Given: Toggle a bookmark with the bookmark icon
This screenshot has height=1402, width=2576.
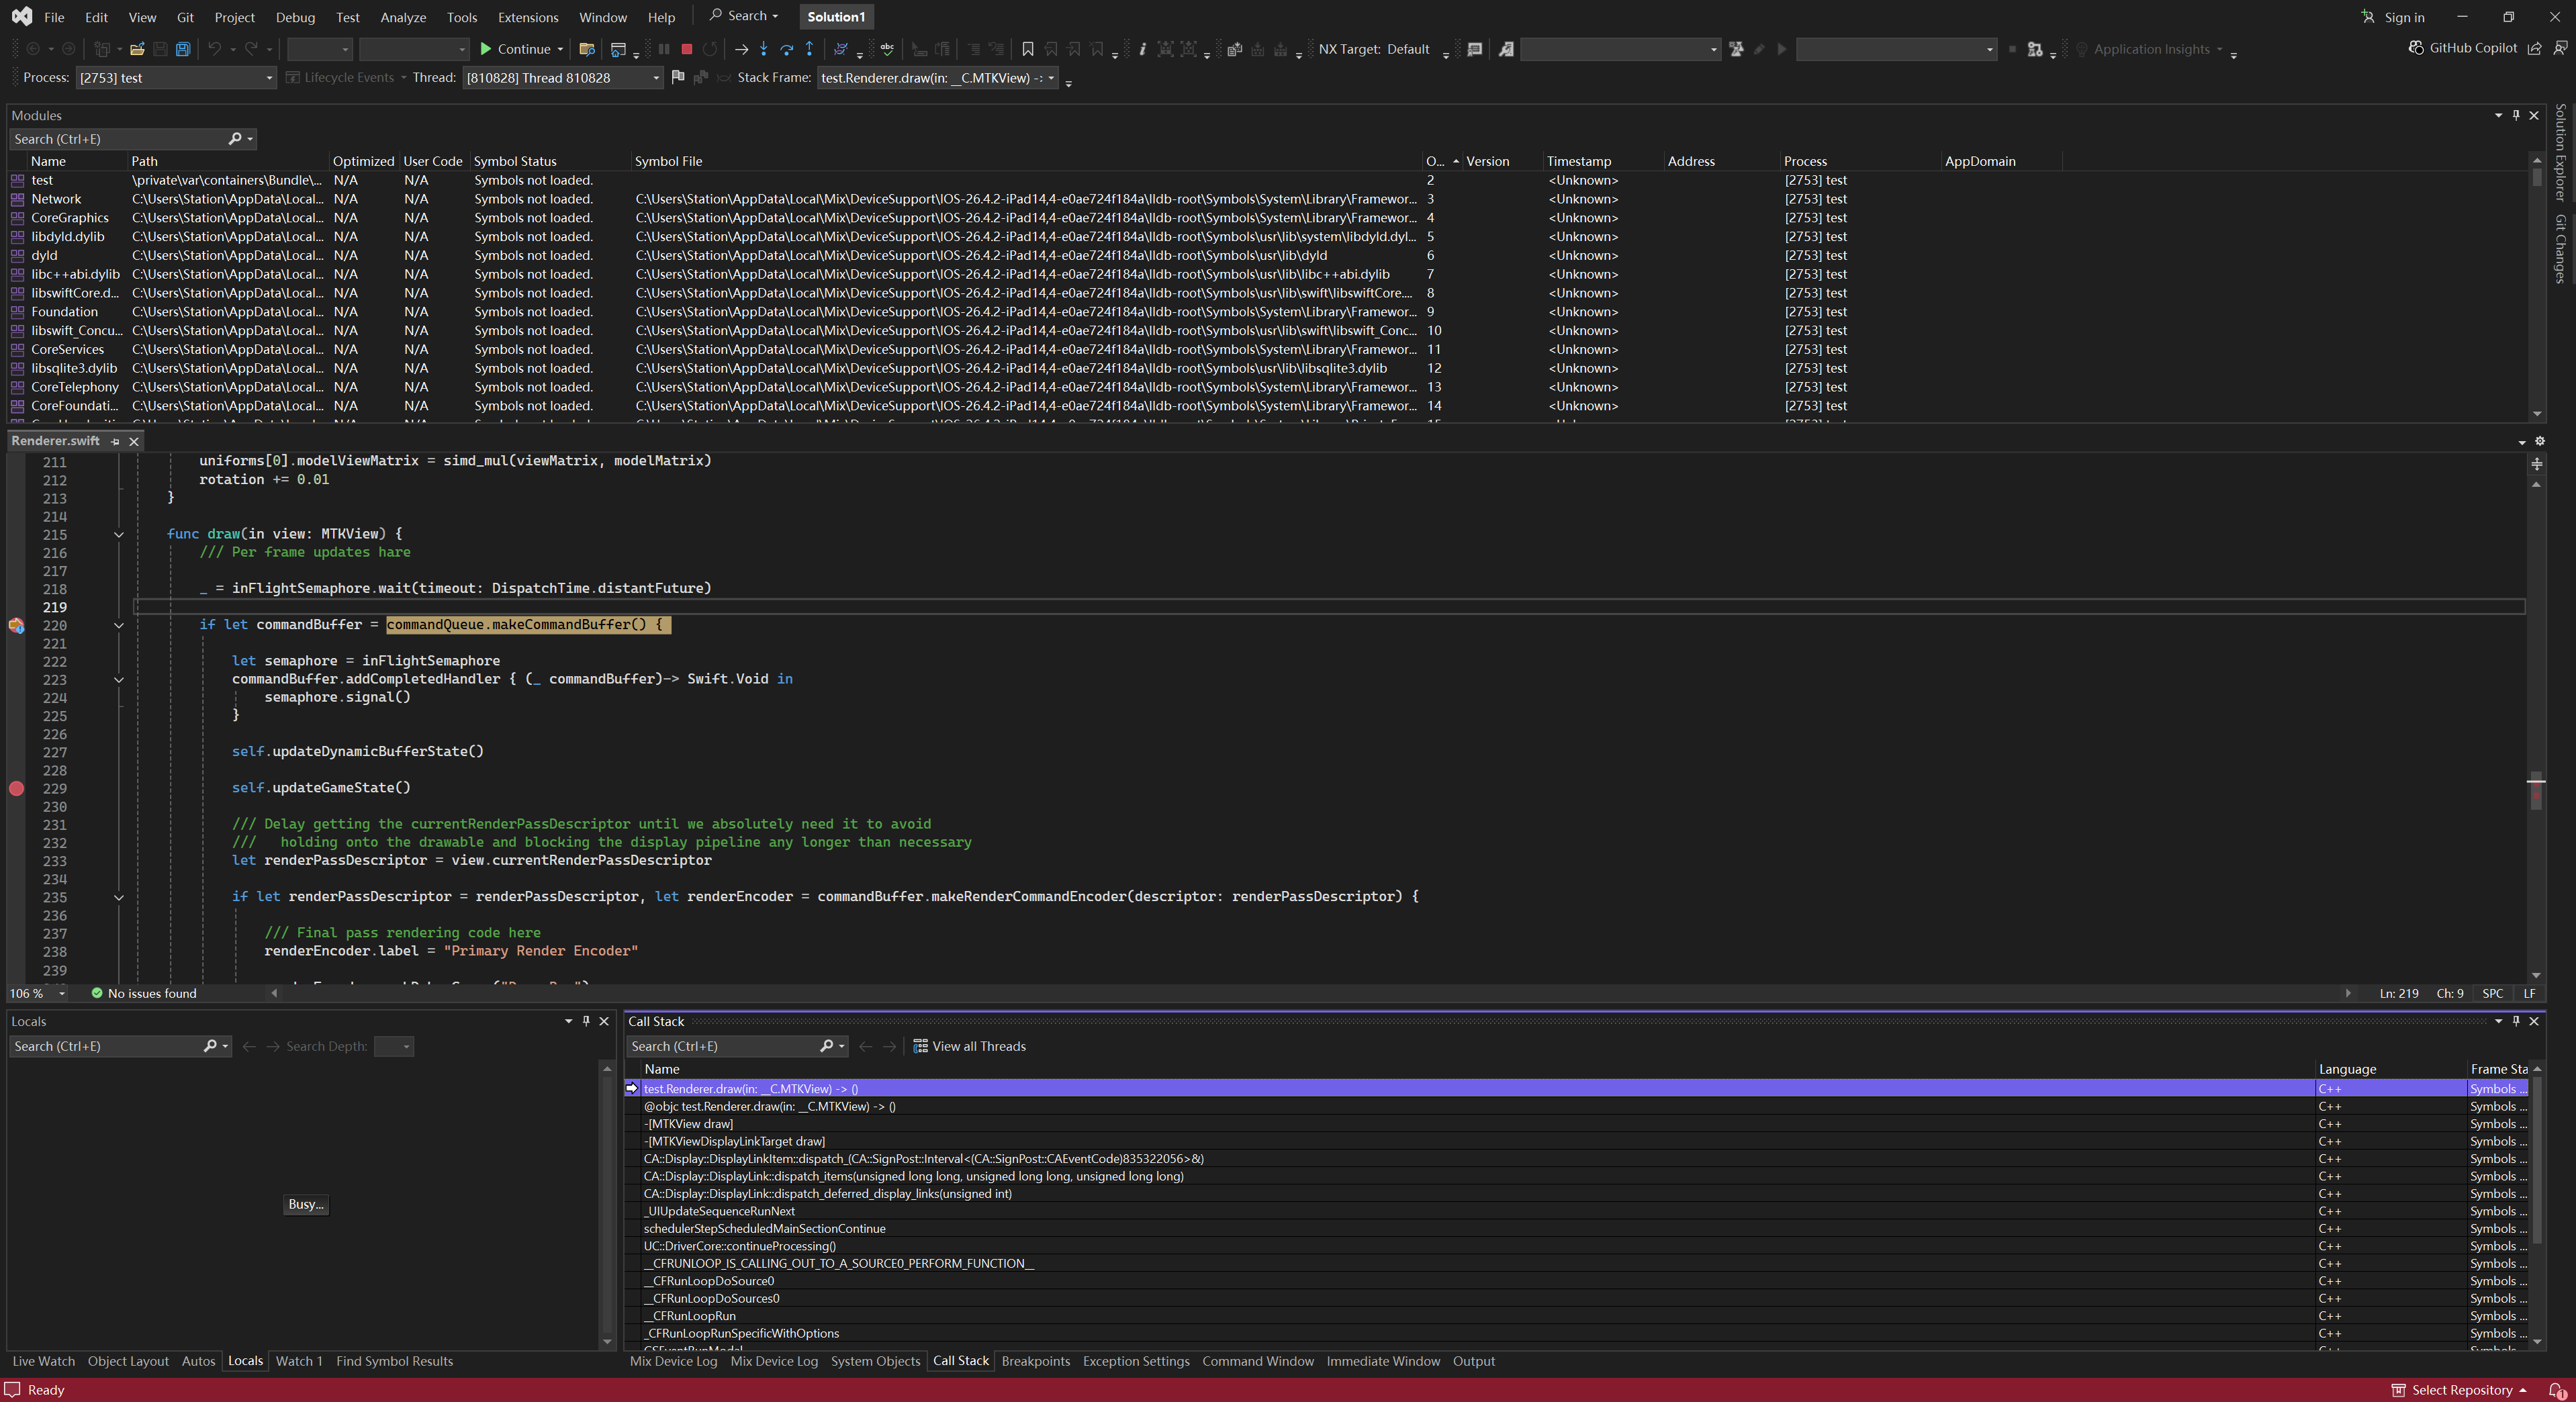Looking at the screenshot, I should pyautogui.click(x=1027, y=49).
